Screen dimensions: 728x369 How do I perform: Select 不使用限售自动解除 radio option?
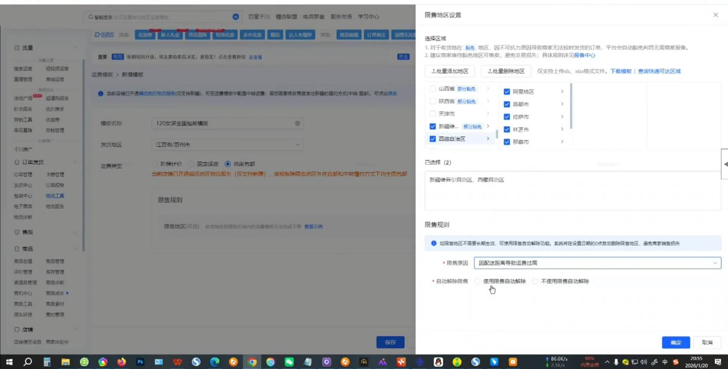[535, 281]
